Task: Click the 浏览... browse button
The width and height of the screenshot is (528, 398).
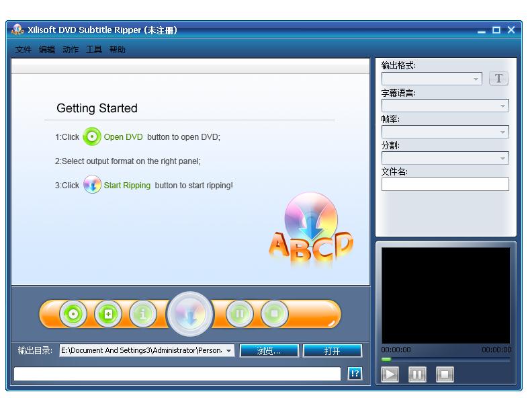Action: [x=269, y=351]
